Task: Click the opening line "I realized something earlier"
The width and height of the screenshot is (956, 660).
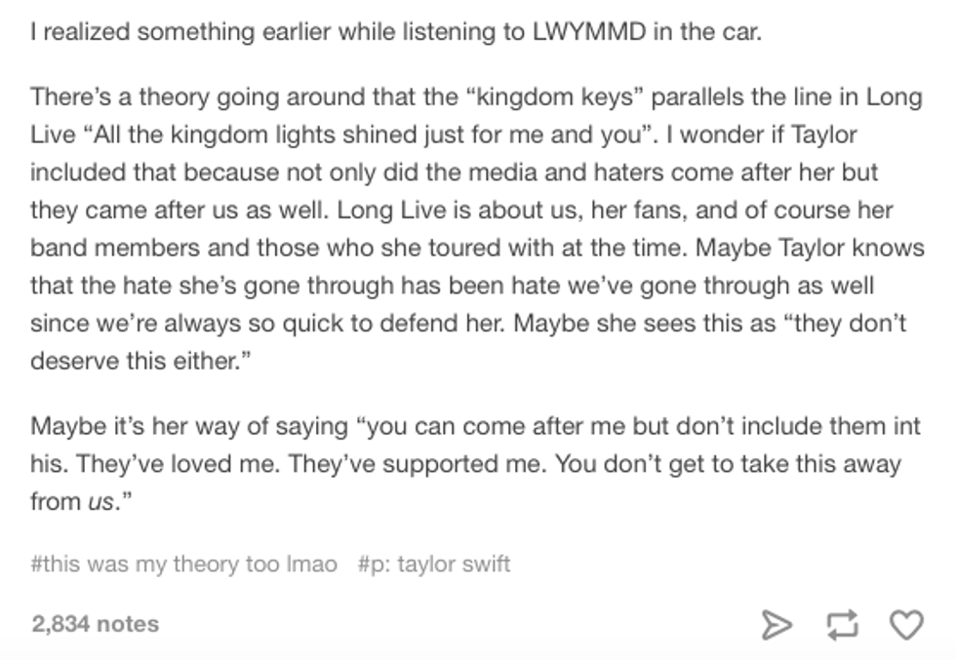Action: coord(159,31)
